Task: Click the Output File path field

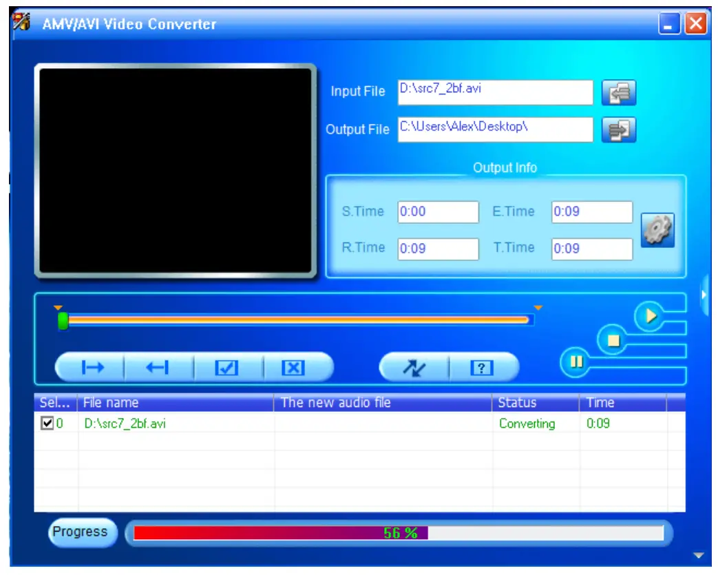Action: coord(495,130)
